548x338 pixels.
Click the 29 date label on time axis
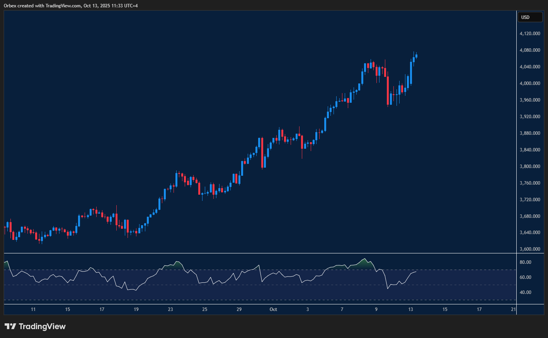[x=239, y=309]
